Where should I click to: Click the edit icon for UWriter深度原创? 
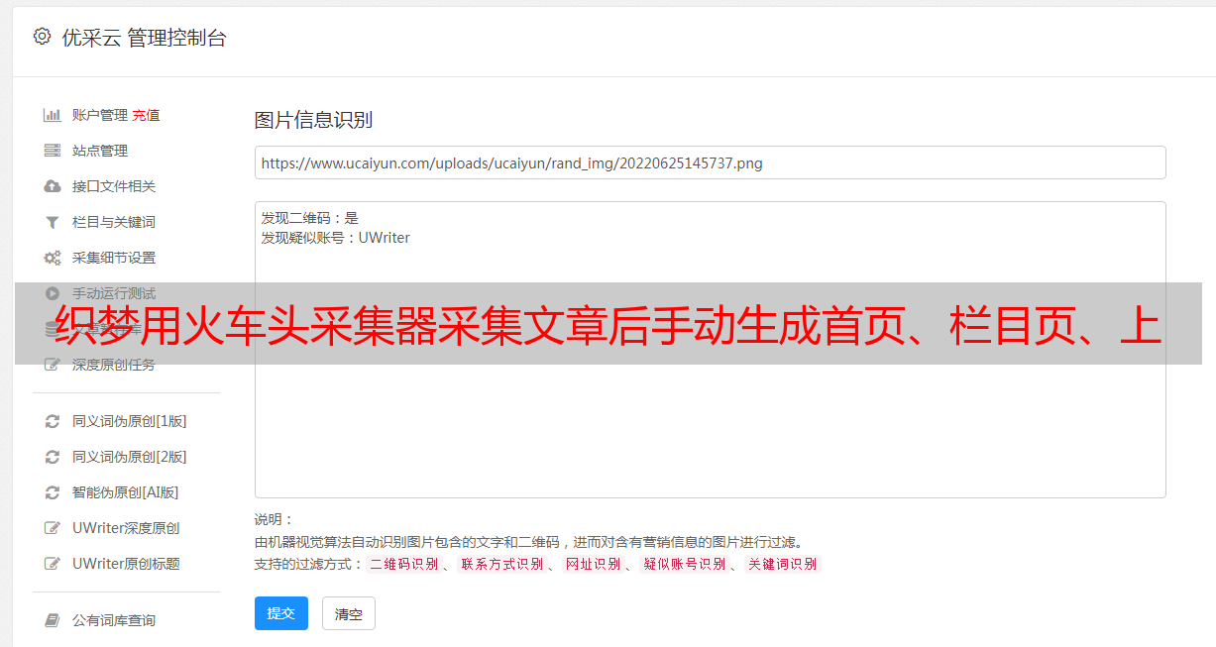point(53,528)
